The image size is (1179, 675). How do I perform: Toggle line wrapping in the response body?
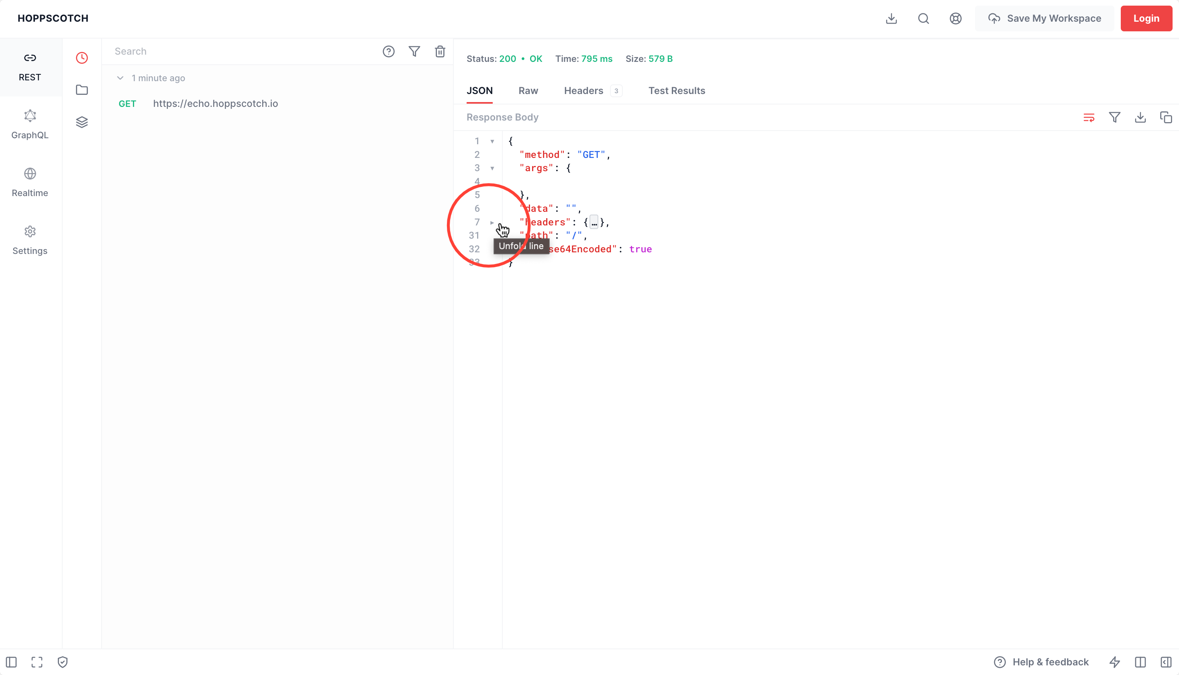(x=1089, y=117)
